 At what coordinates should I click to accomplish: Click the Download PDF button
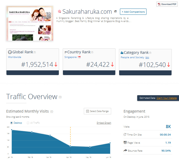(x=167, y=4)
